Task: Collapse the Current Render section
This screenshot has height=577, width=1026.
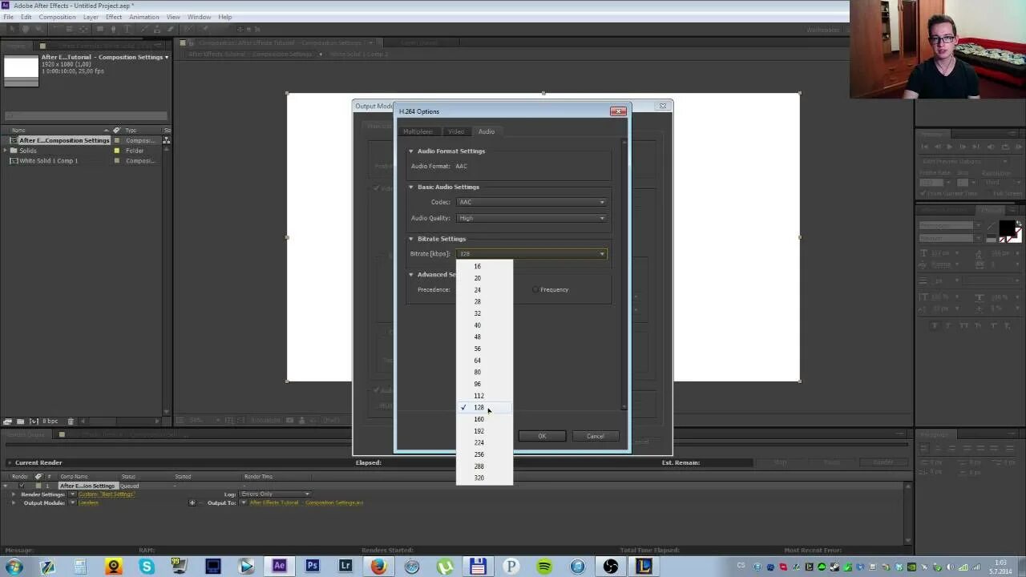Action: pyautogui.click(x=9, y=462)
